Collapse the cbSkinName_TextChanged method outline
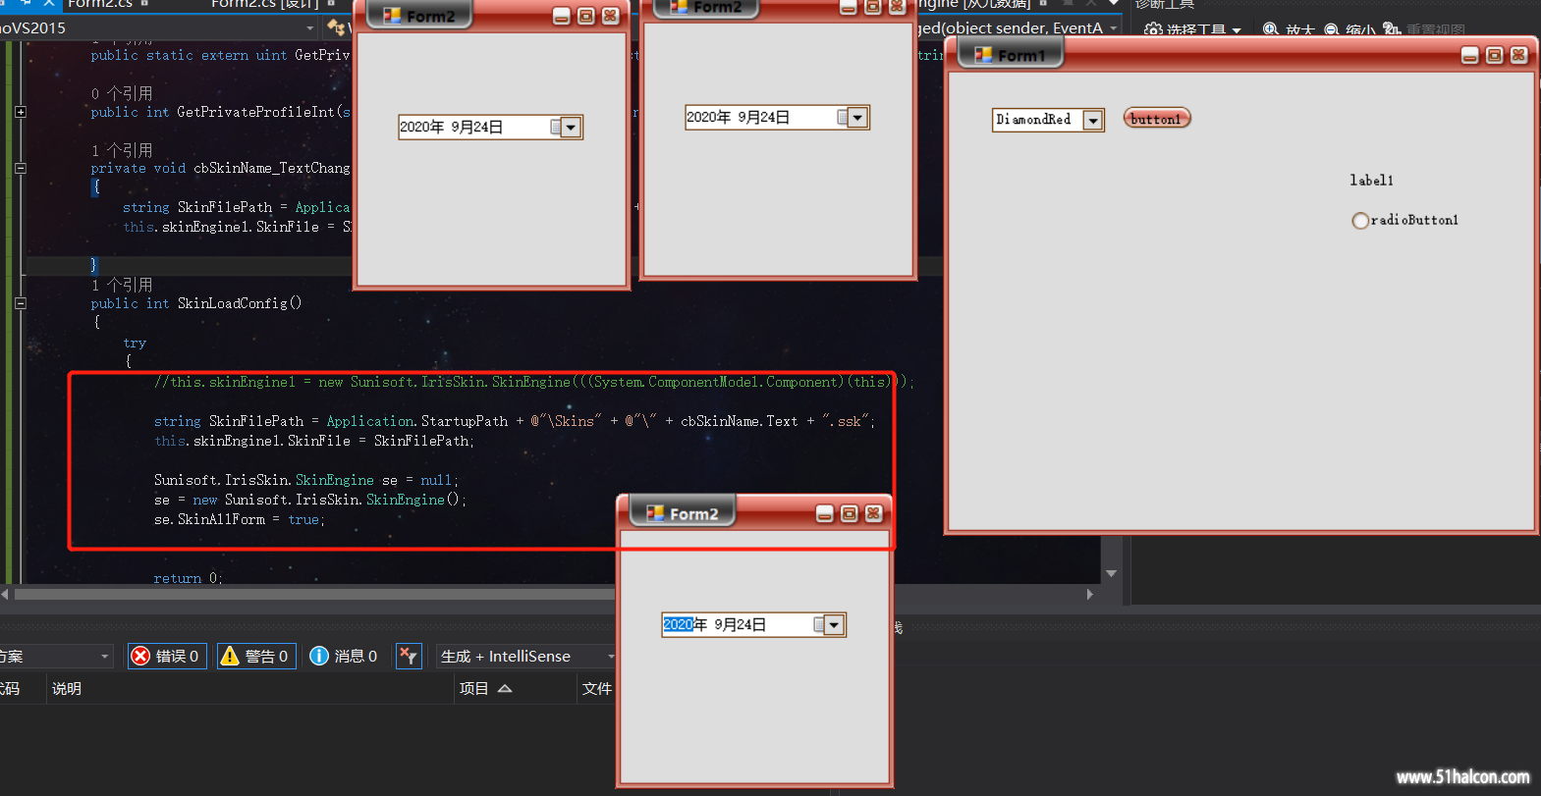Screen dimensions: 1541x796 [x=20, y=168]
